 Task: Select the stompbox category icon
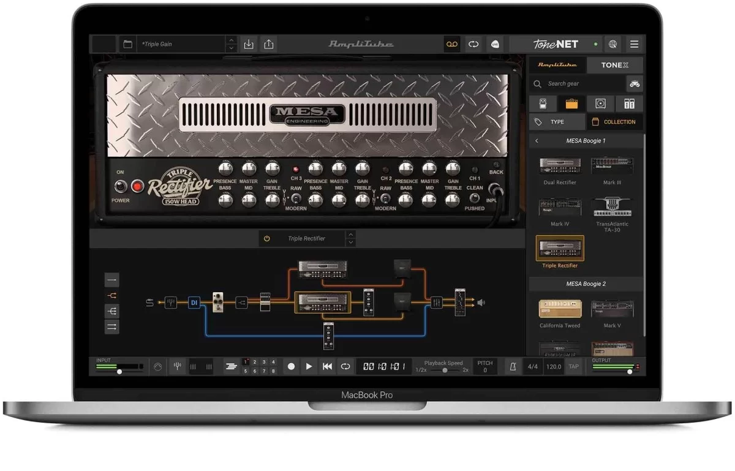coord(543,103)
